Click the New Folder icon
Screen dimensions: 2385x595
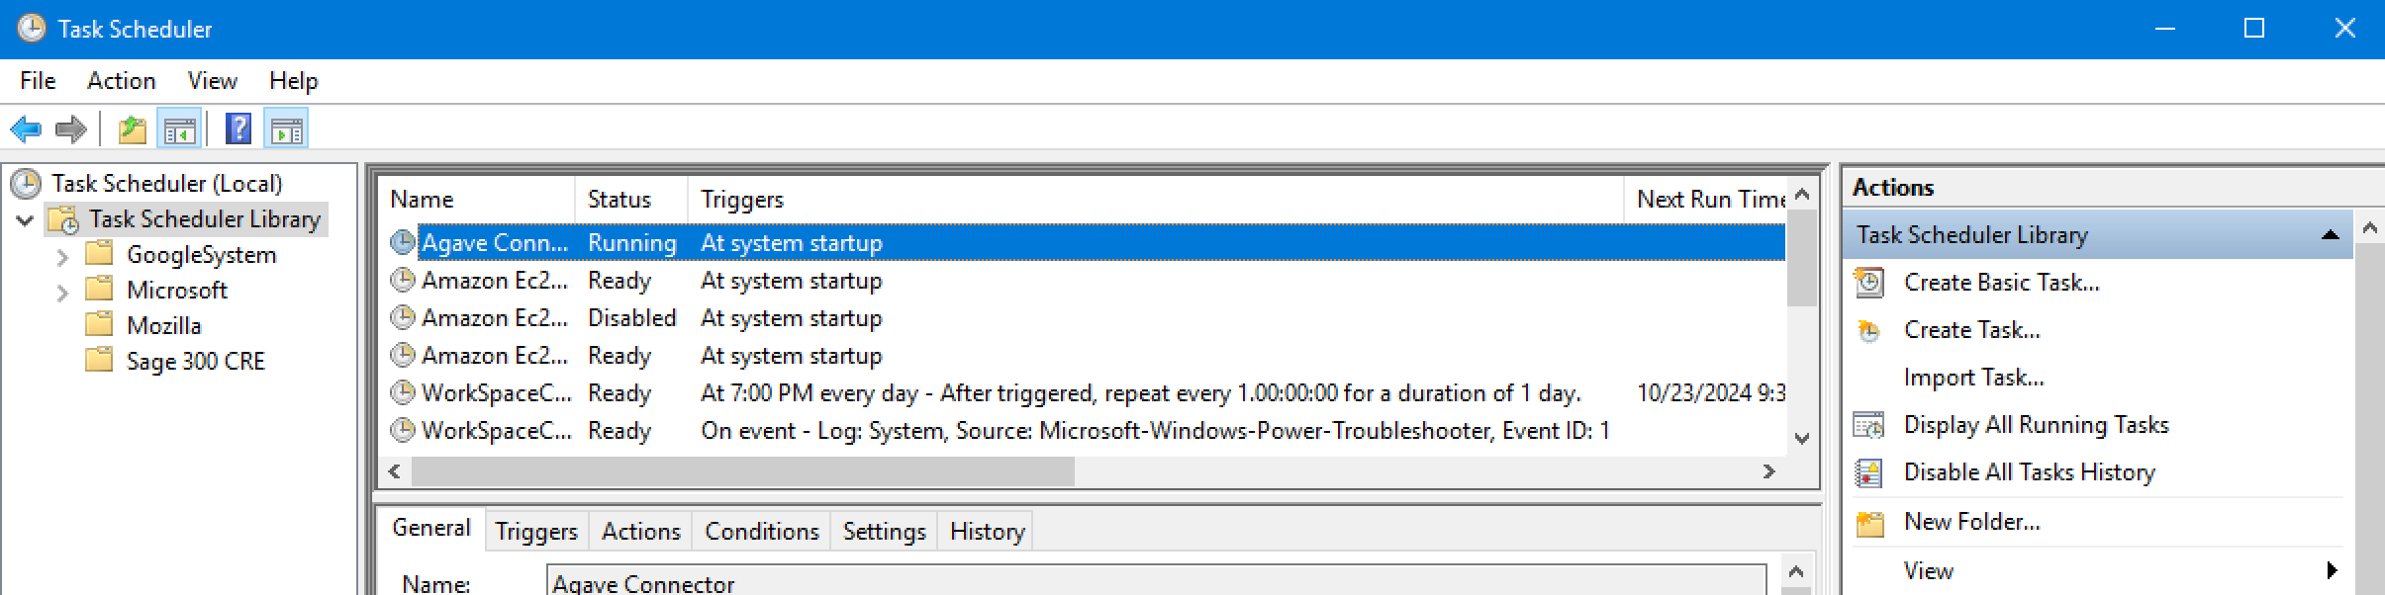coord(1869,522)
